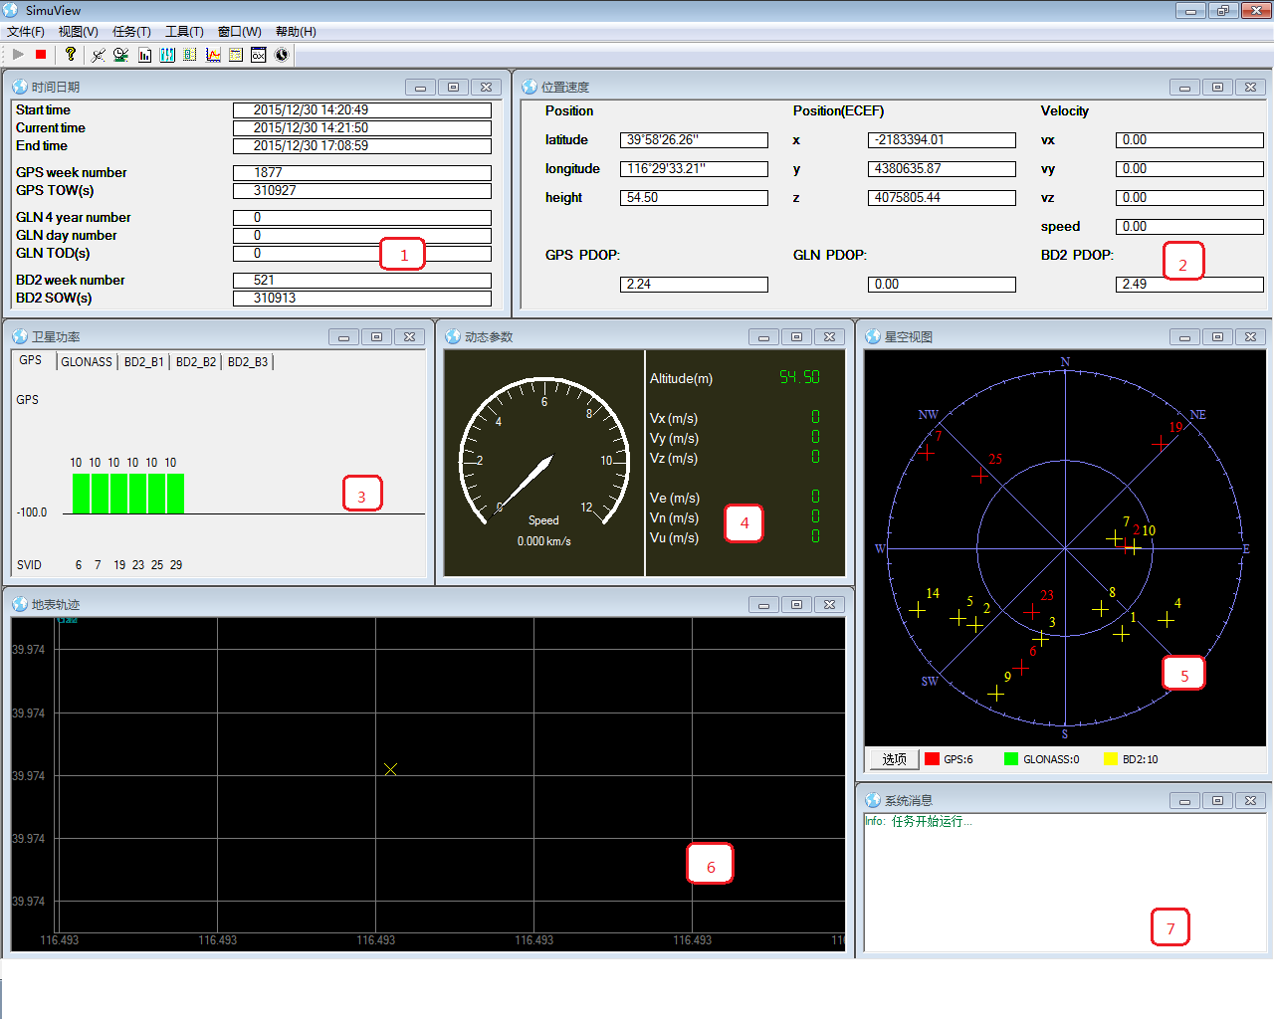Image resolution: width=1274 pixels, height=1019 pixels.
Task: Click the End time field
Action: pos(362,146)
